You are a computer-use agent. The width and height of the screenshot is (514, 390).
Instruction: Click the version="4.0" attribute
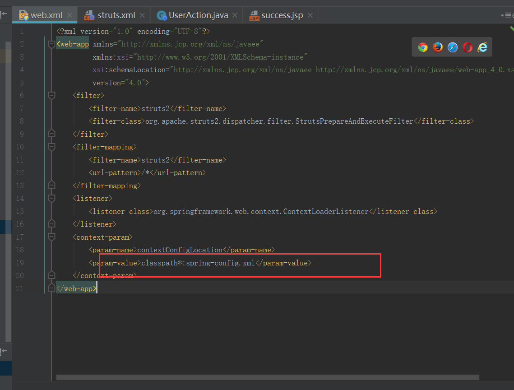(119, 83)
